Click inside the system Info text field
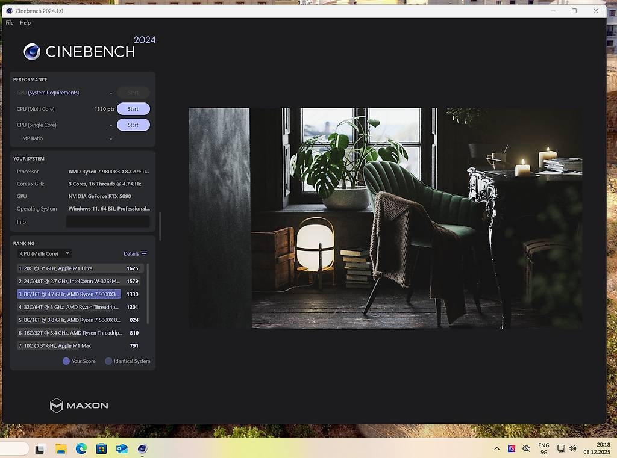The height and width of the screenshot is (458, 617). pyautogui.click(x=108, y=222)
